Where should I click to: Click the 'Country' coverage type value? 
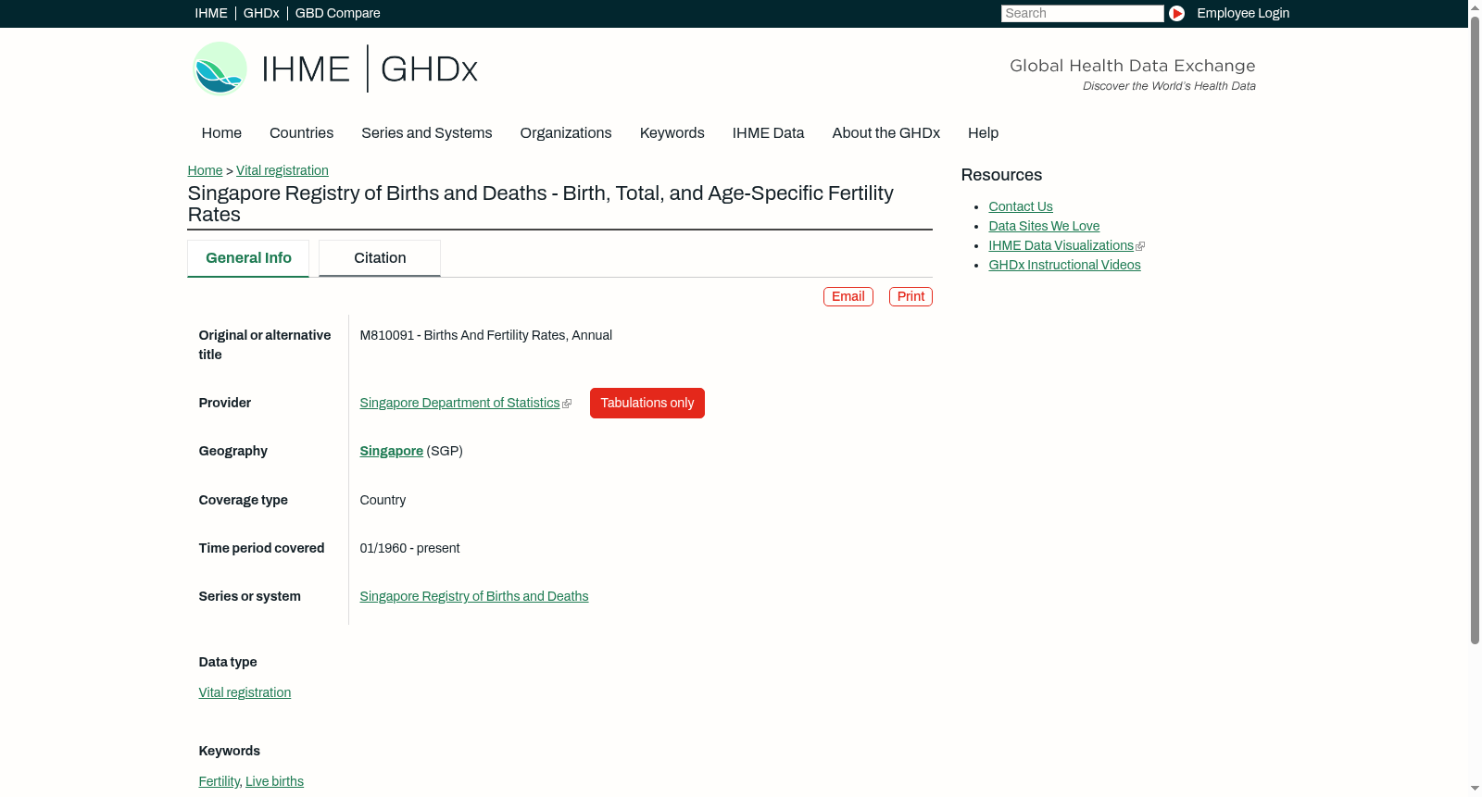coord(383,500)
